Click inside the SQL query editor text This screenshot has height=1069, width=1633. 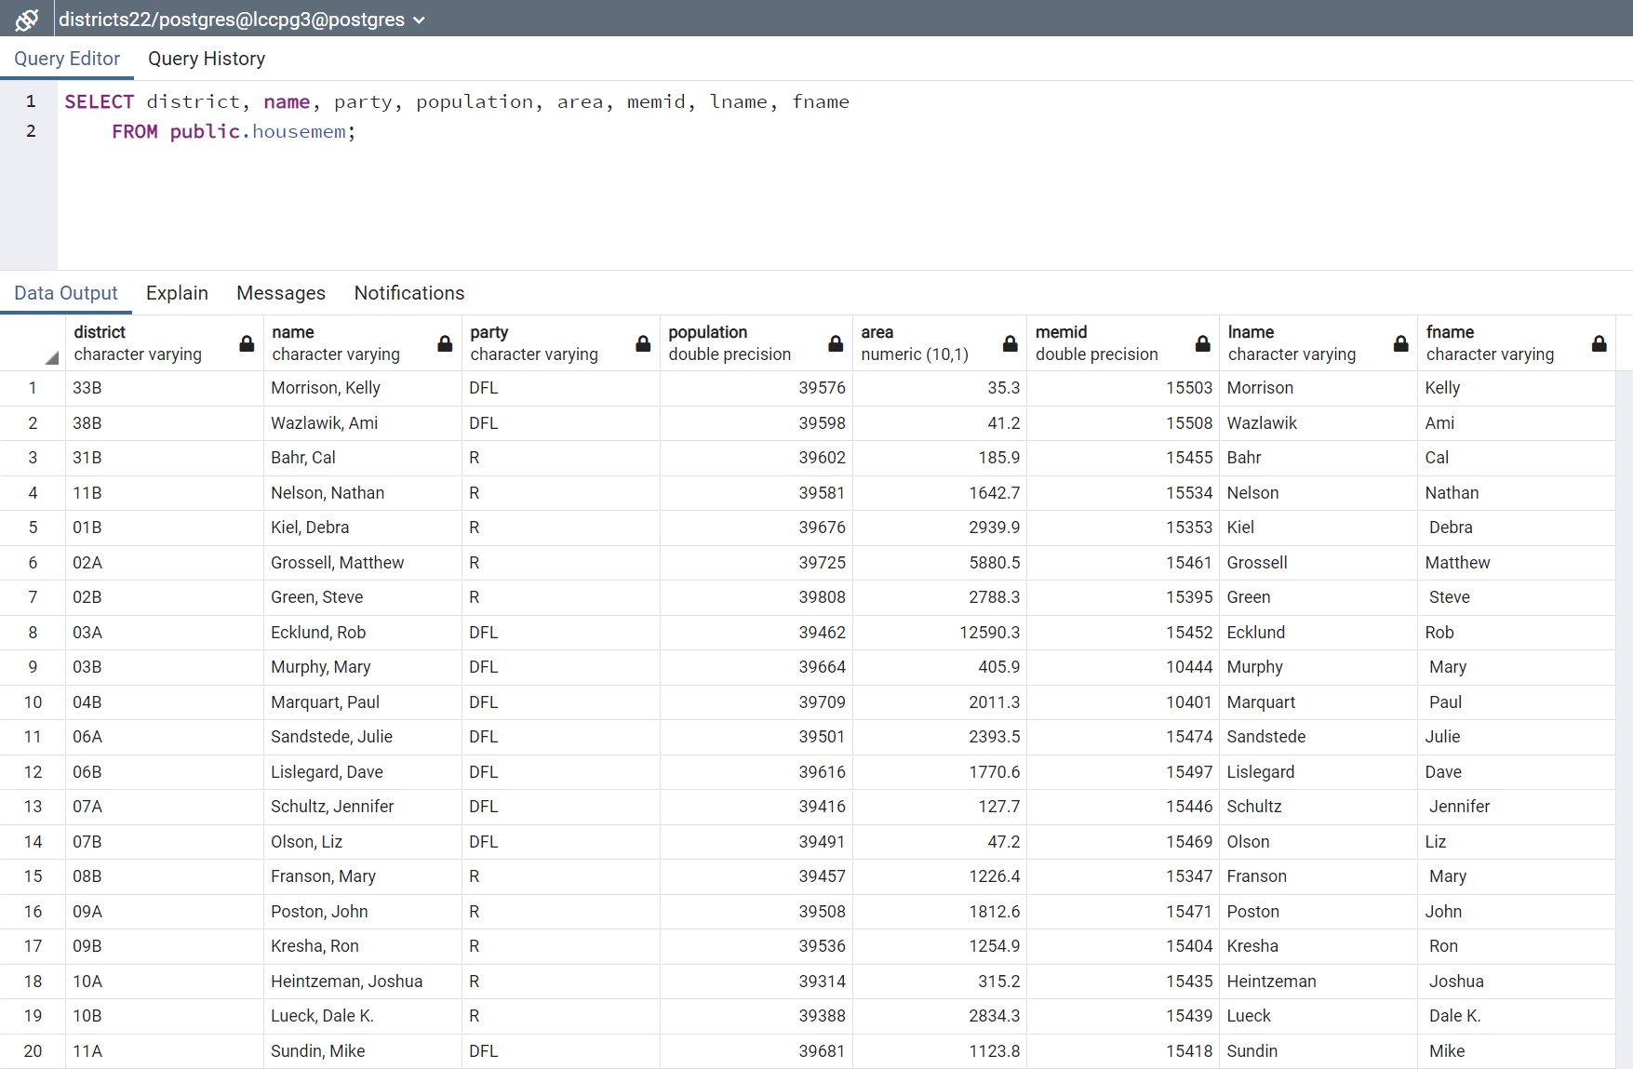[x=558, y=186]
